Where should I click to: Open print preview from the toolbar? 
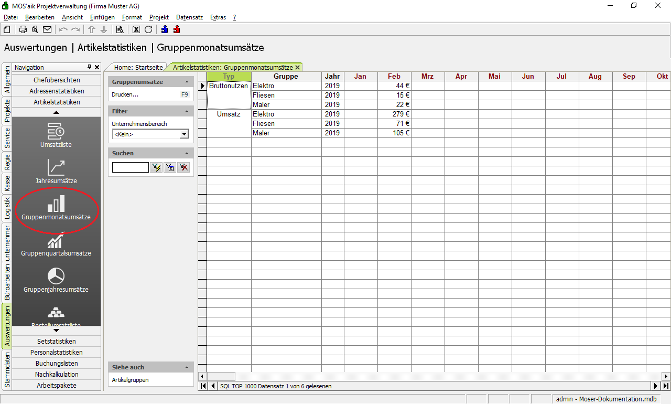point(35,29)
